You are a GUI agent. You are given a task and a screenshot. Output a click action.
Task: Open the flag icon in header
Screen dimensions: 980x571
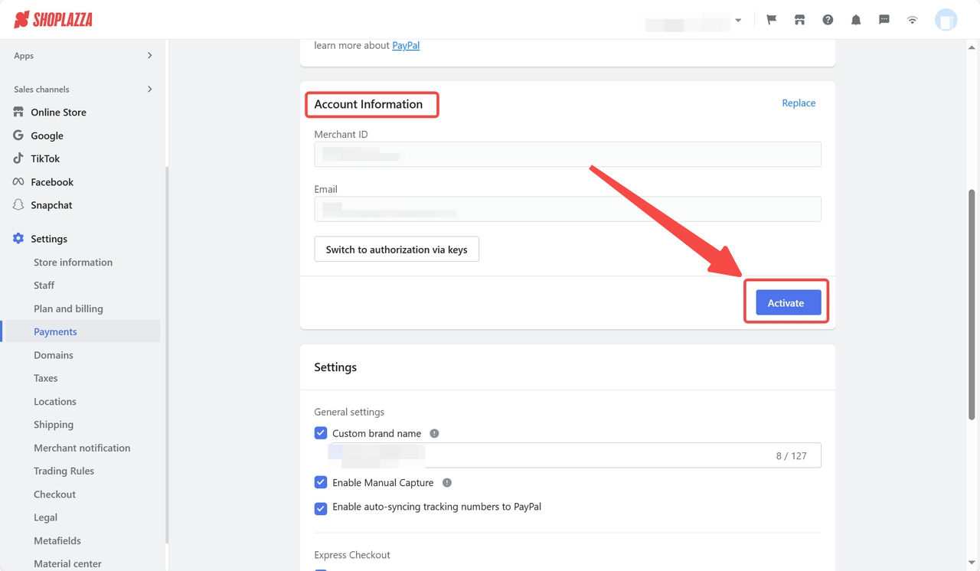tap(772, 20)
